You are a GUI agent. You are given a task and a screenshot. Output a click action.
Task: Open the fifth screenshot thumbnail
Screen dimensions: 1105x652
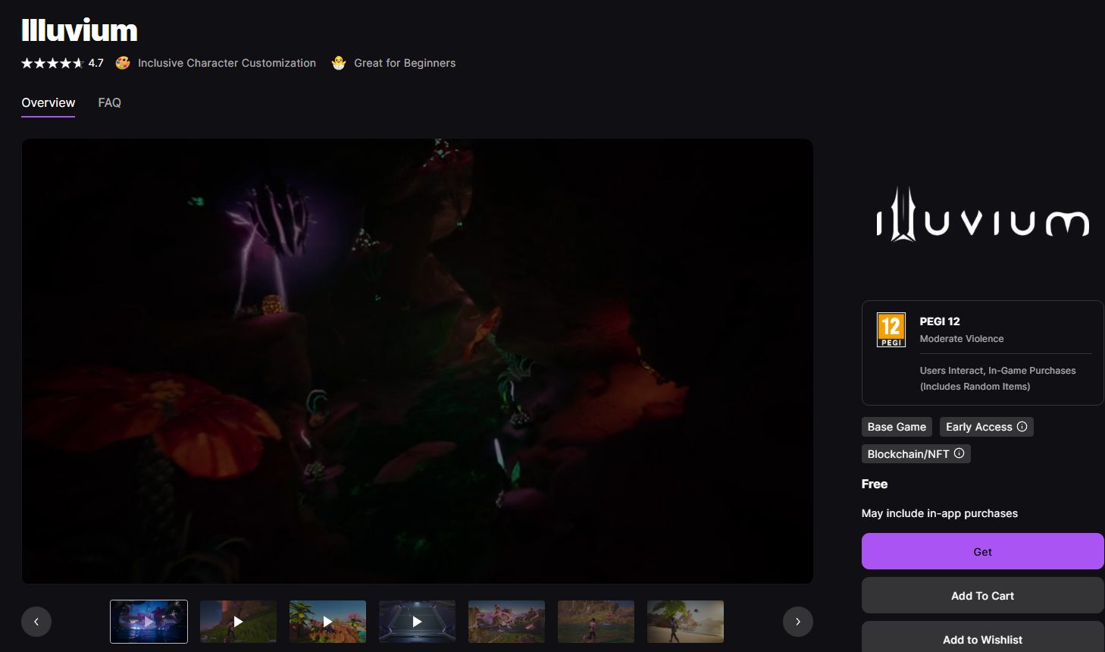coord(506,622)
